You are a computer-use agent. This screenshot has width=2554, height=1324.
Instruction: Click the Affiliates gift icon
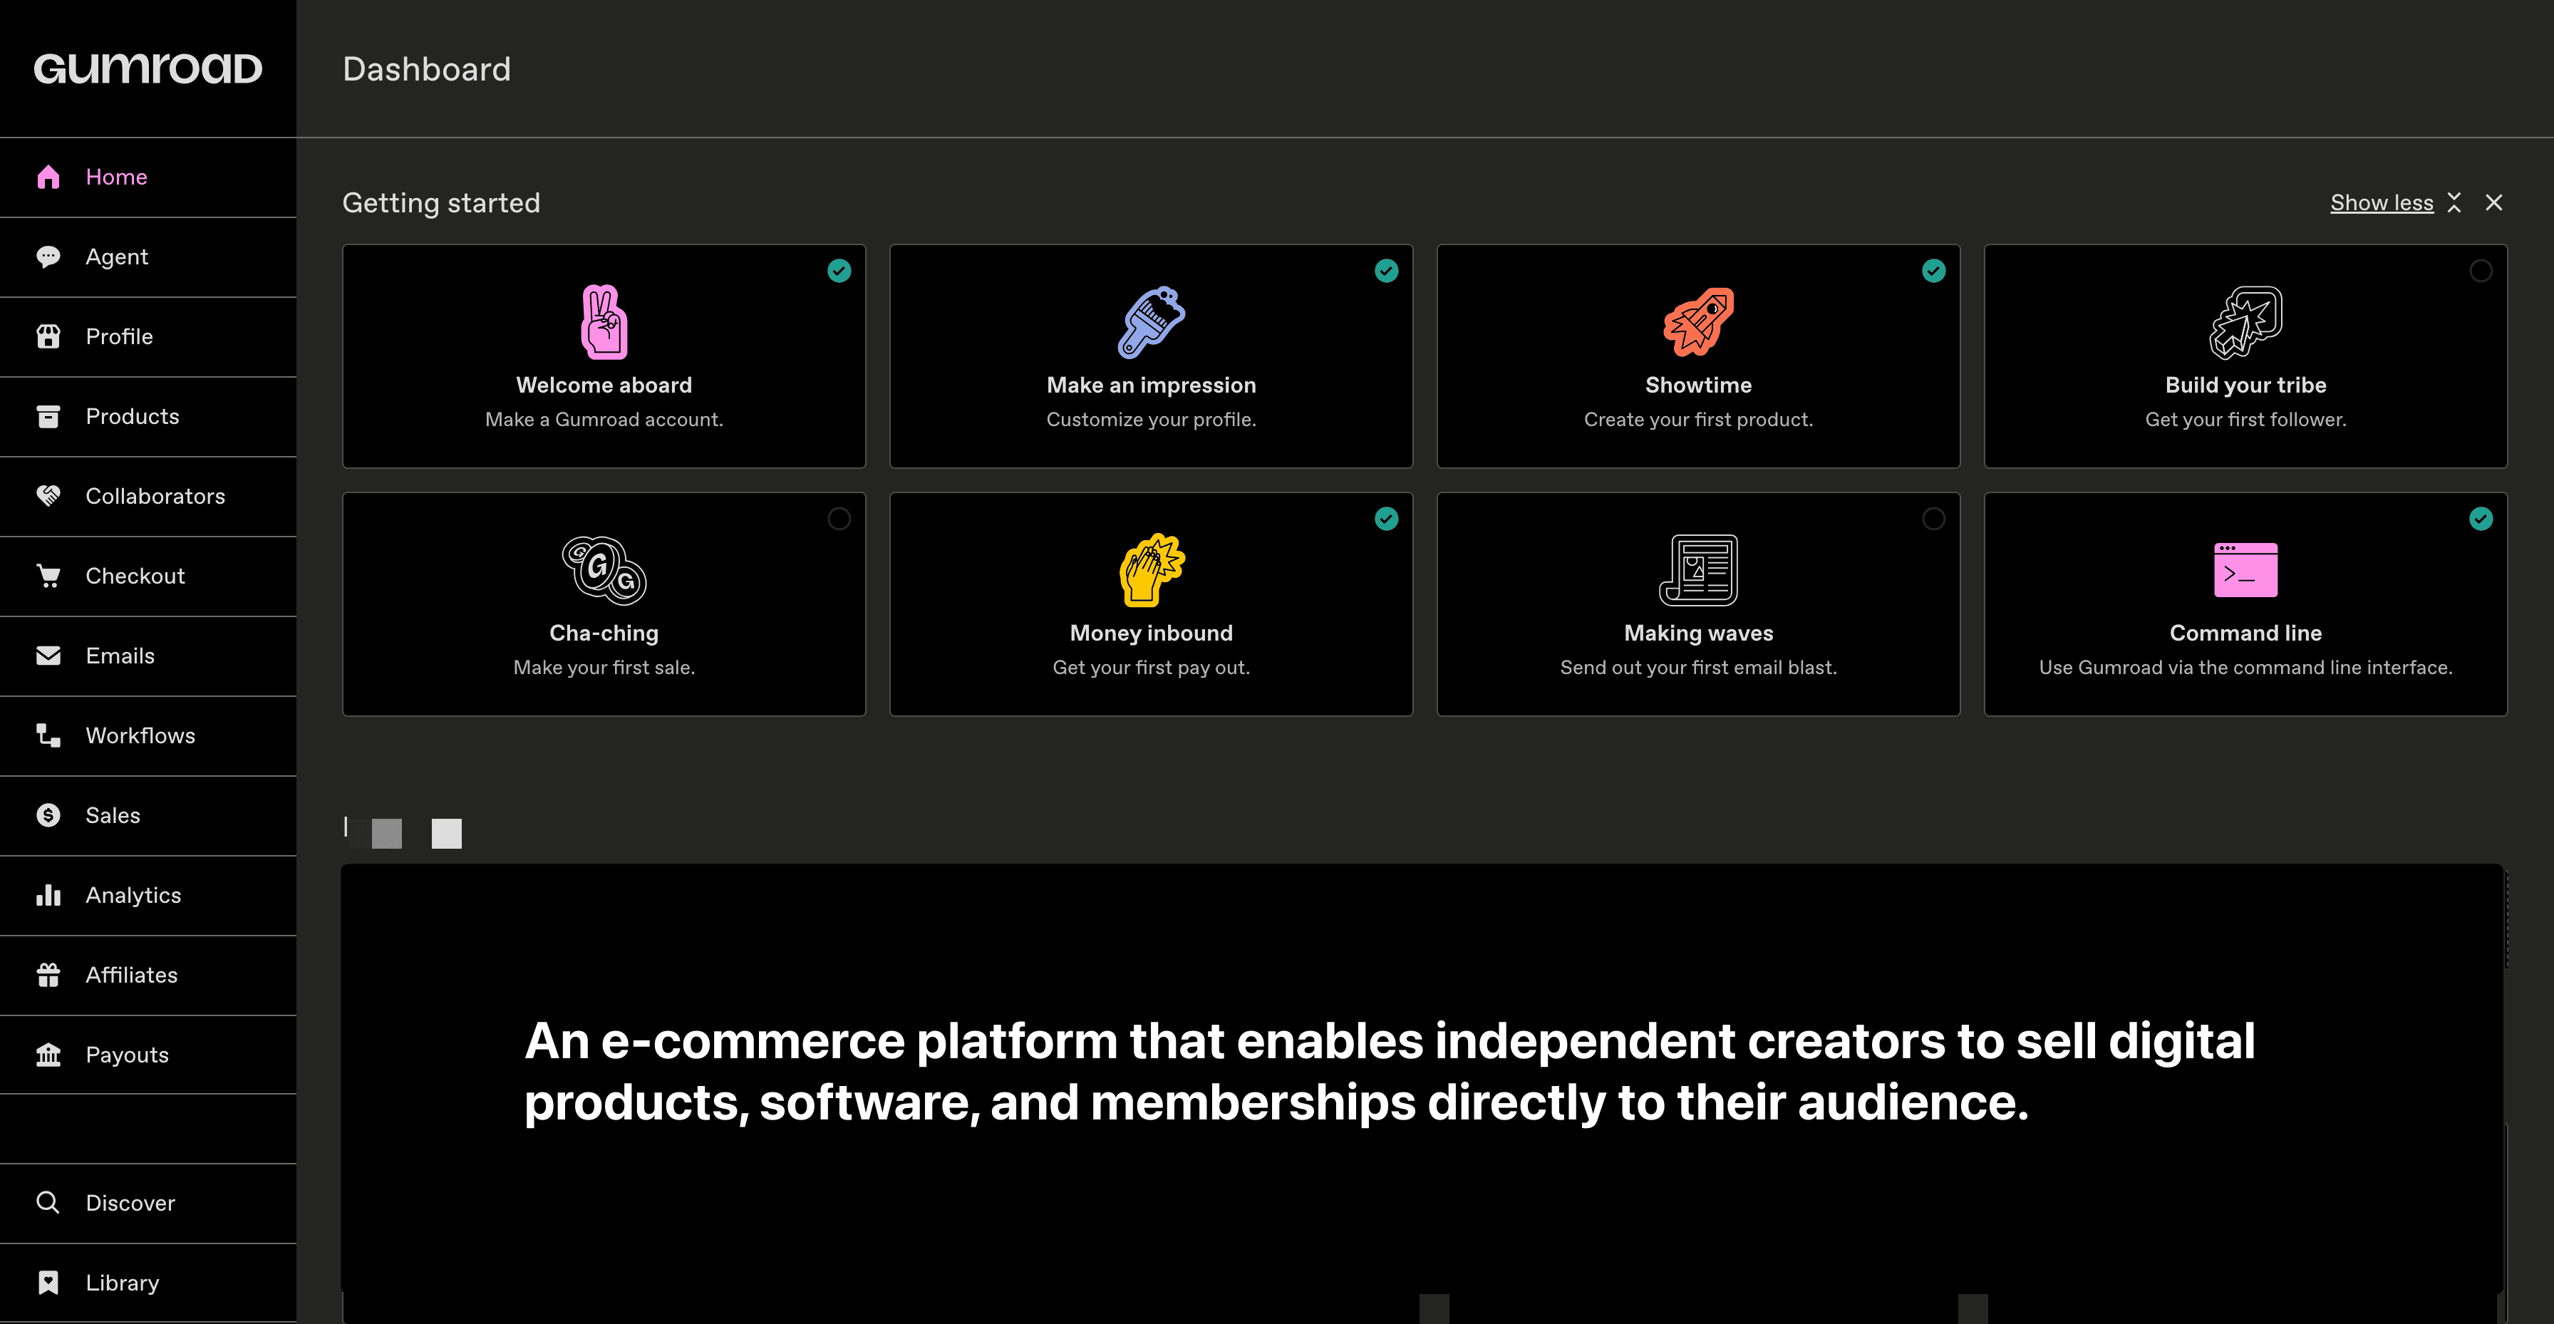pyautogui.click(x=48, y=975)
